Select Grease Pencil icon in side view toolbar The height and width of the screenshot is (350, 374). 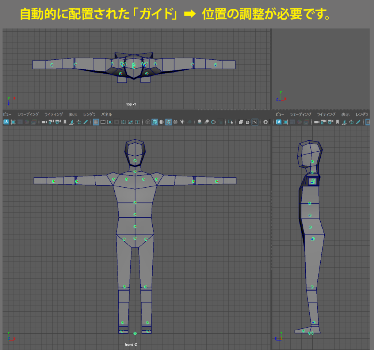(358, 122)
